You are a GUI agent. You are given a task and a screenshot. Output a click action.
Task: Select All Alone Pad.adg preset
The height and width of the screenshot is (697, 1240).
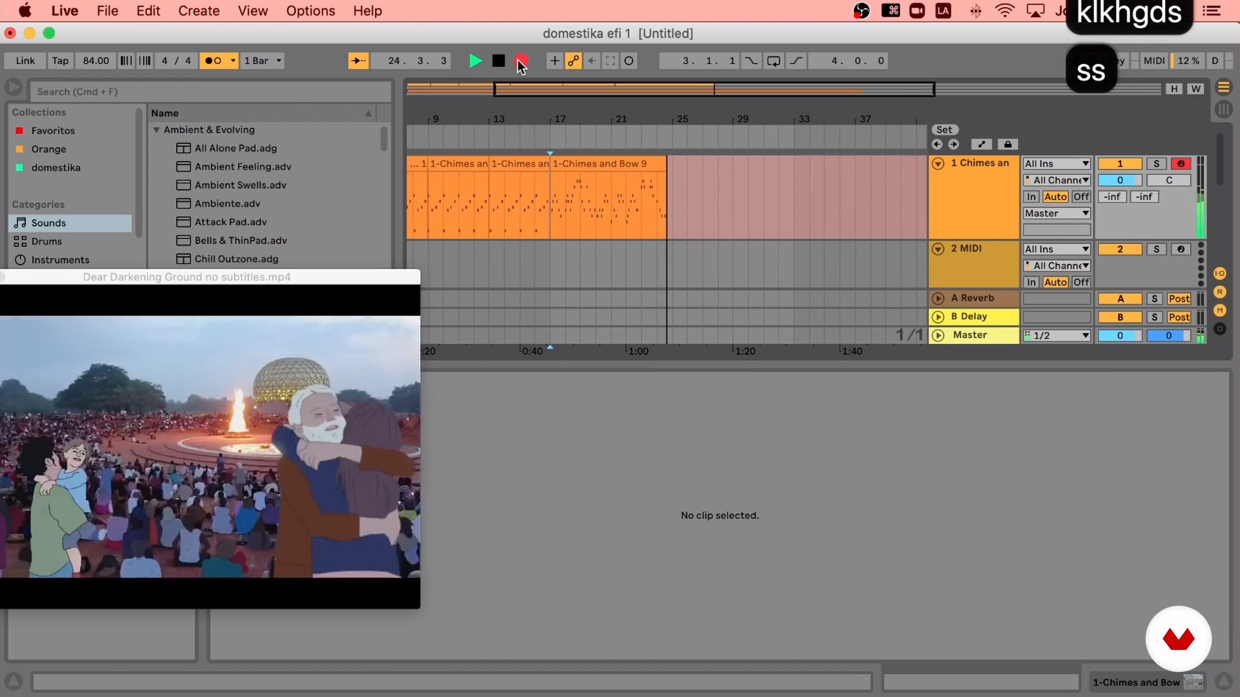pos(236,148)
